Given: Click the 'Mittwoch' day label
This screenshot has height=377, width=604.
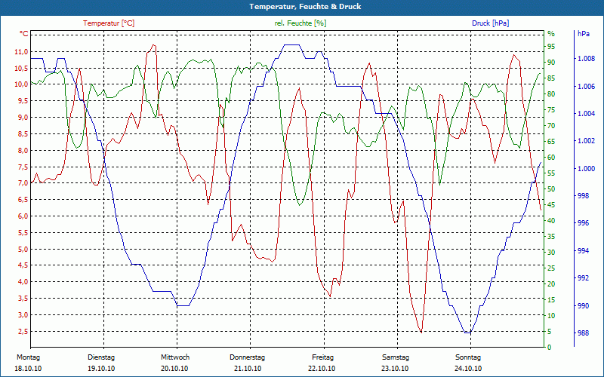Looking at the screenshot, I should [175, 357].
